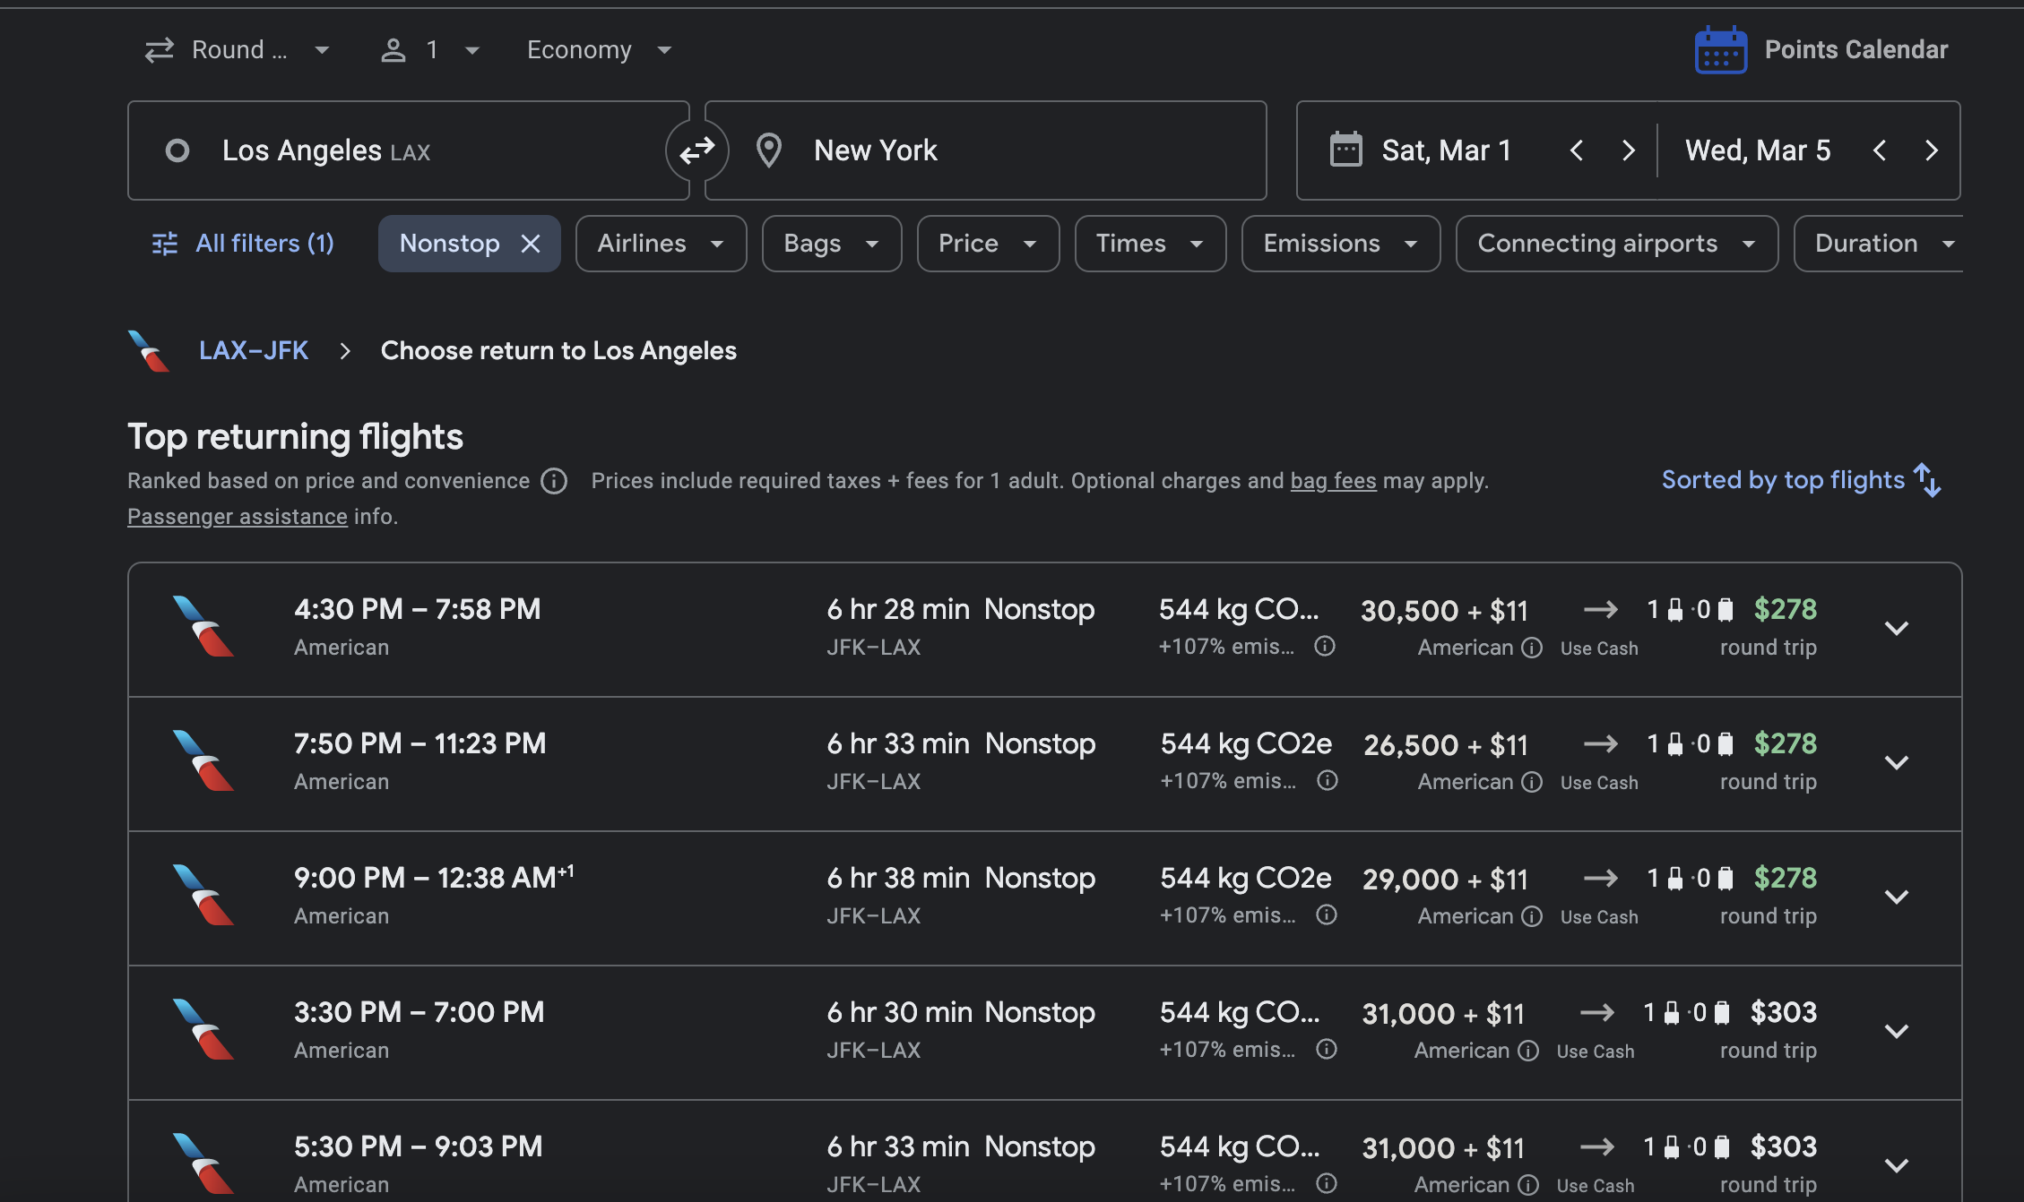Change sort order via Sorted by top flights

coord(1802,480)
